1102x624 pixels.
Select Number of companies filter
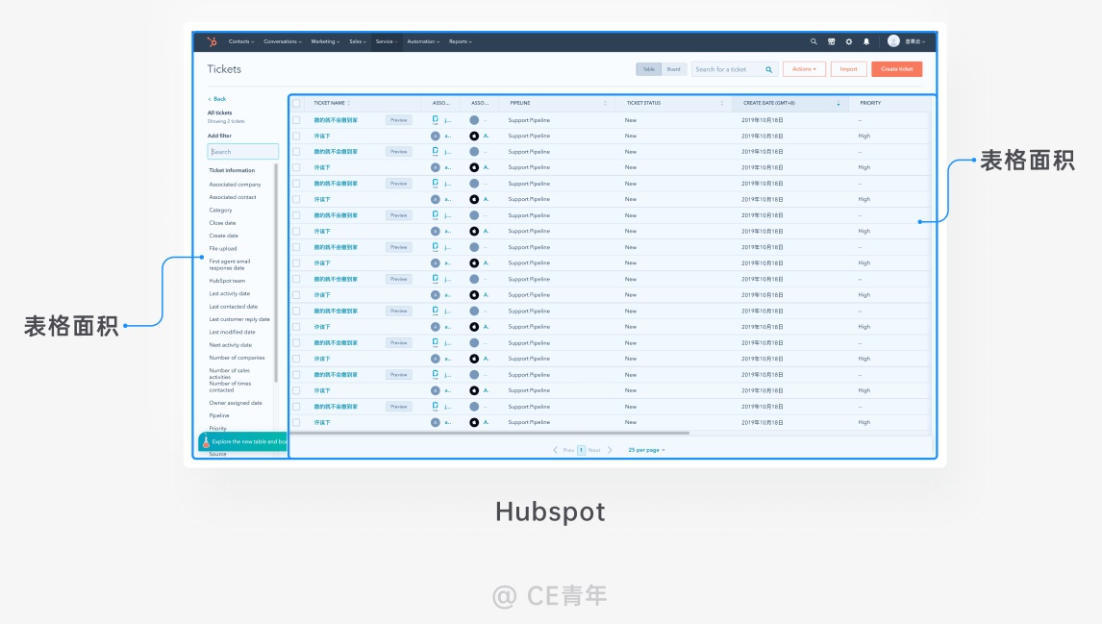pos(237,358)
